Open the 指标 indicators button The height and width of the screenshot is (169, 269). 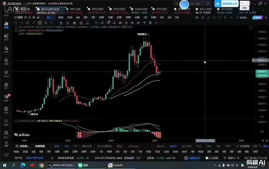(x=18, y=17)
